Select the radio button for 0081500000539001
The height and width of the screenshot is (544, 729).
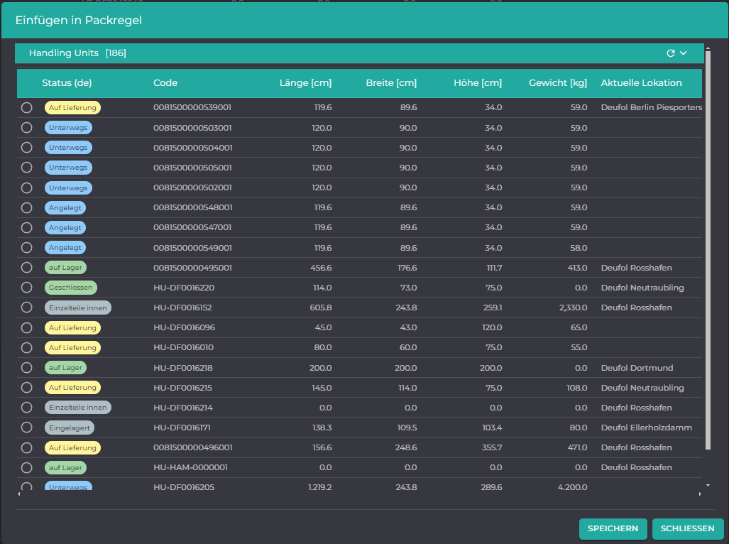tap(26, 108)
